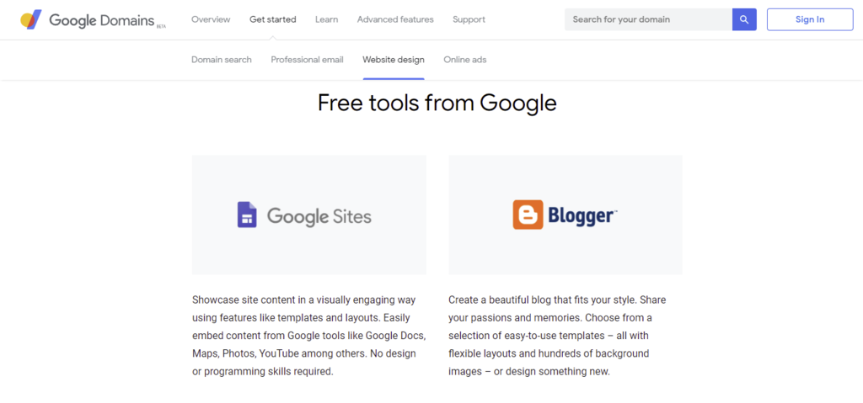Open the Professional email tab
This screenshot has width=863, height=403.
click(x=307, y=60)
